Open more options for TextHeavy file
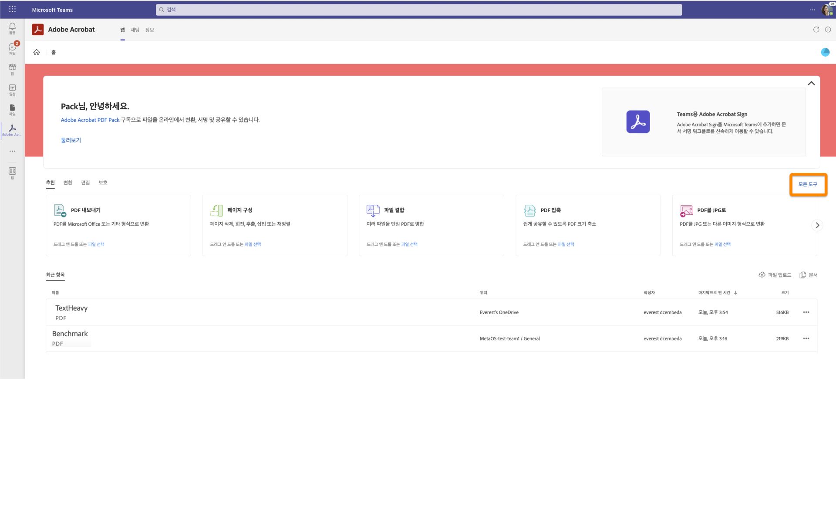Viewport: 836px width, 521px height. click(x=806, y=312)
